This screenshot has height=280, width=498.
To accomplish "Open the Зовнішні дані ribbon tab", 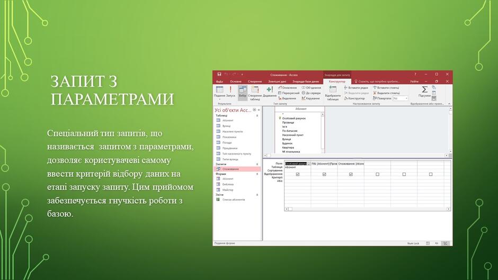I will click(277, 82).
